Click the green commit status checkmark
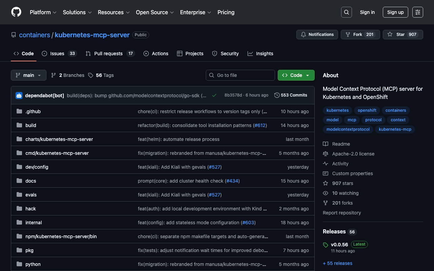 click(x=214, y=96)
